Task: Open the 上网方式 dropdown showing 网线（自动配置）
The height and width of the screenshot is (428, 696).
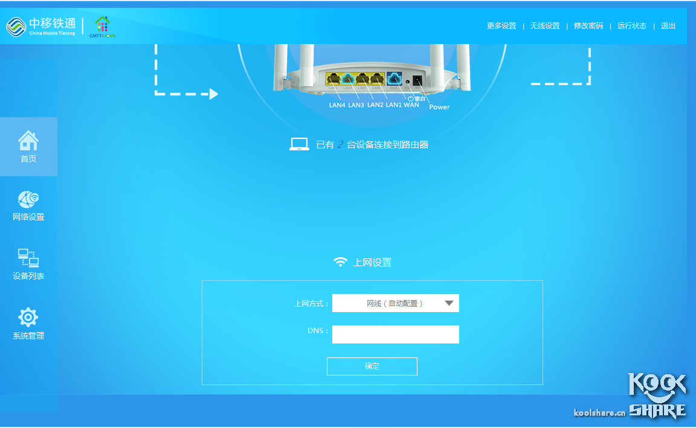Action: pos(395,303)
